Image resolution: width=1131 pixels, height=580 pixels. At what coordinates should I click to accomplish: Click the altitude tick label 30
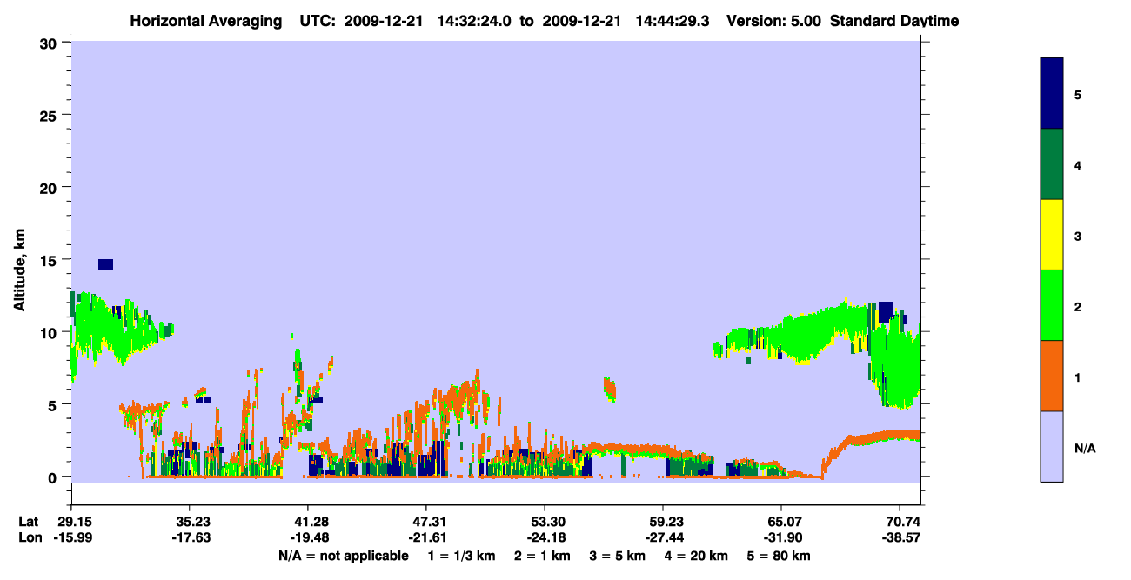(x=50, y=43)
